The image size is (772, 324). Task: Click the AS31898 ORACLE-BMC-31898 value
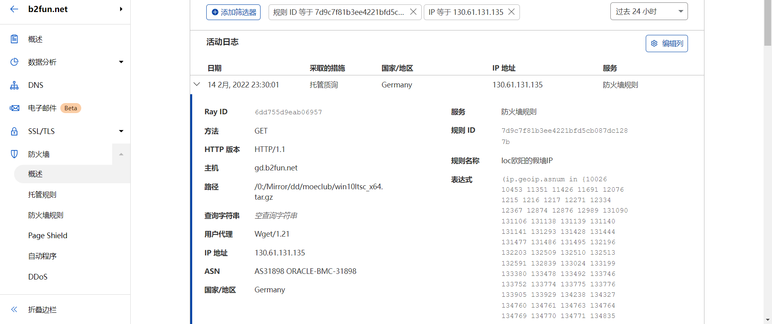coord(305,271)
